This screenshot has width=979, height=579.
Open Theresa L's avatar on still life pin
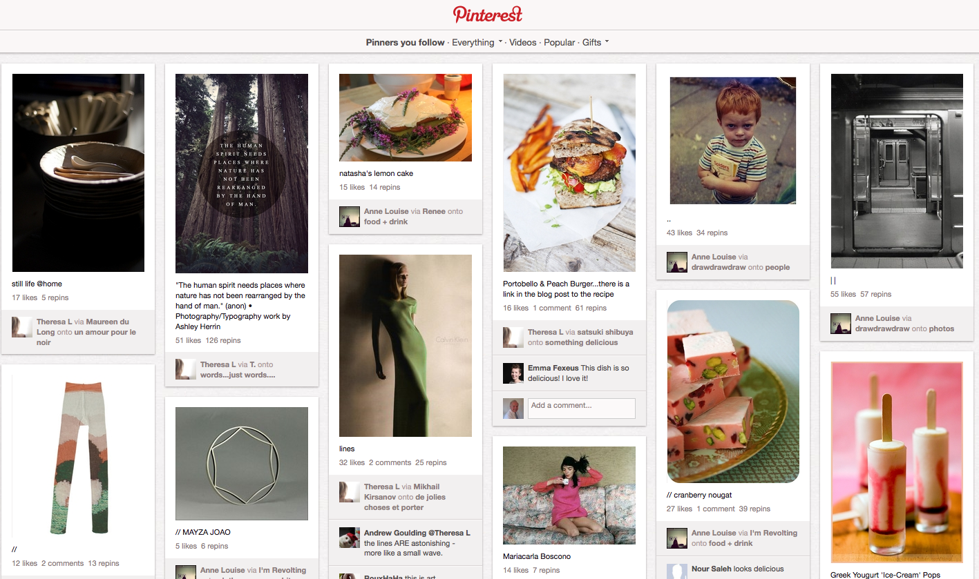click(22, 327)
